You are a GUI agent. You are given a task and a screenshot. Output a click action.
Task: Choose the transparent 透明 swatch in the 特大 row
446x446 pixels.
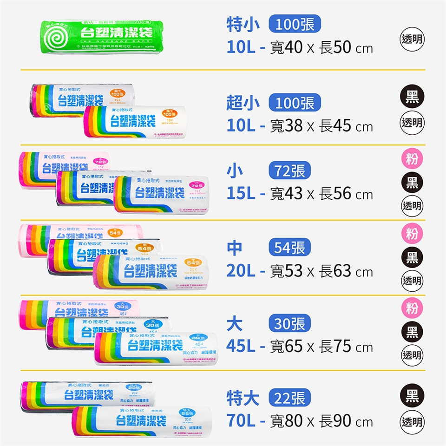tap(412, 422)
